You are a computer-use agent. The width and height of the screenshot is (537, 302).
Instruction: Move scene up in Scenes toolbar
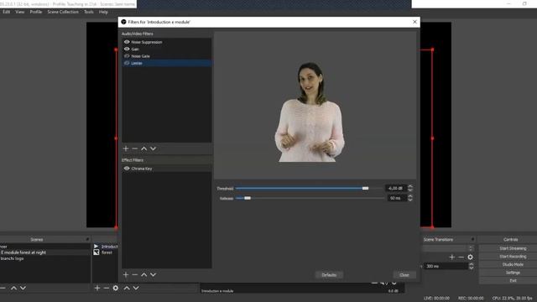tap(13, 288)
